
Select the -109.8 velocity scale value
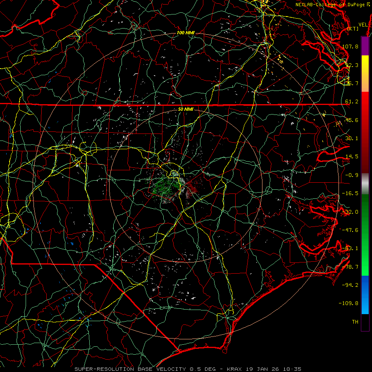349,303
